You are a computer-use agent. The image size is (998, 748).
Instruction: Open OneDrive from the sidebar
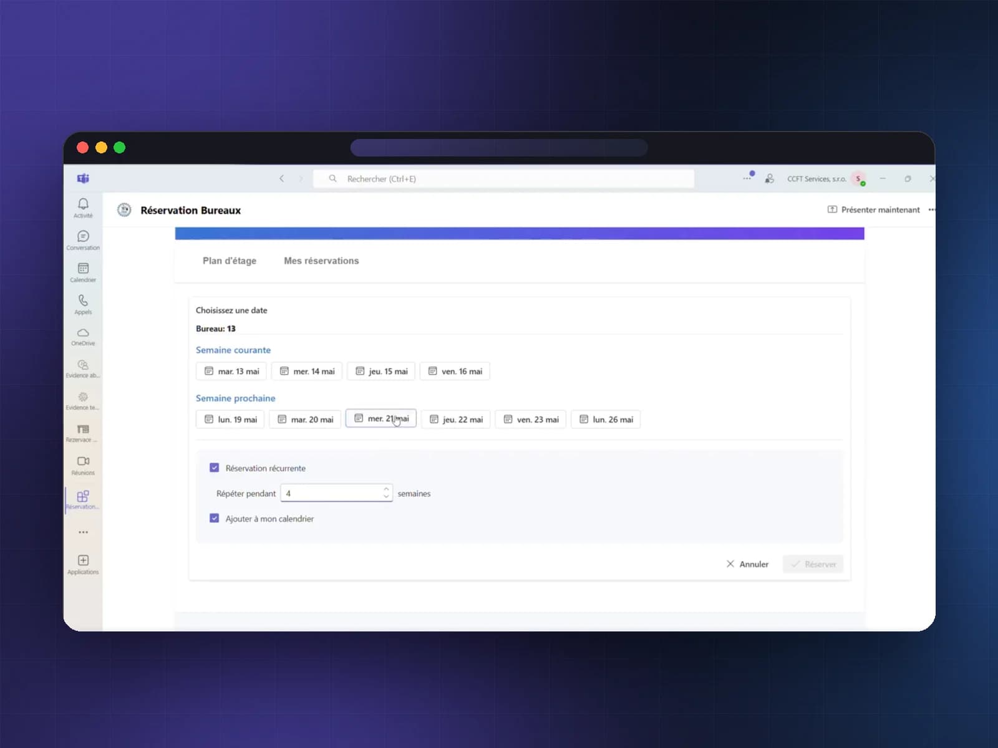coord(83,337)
